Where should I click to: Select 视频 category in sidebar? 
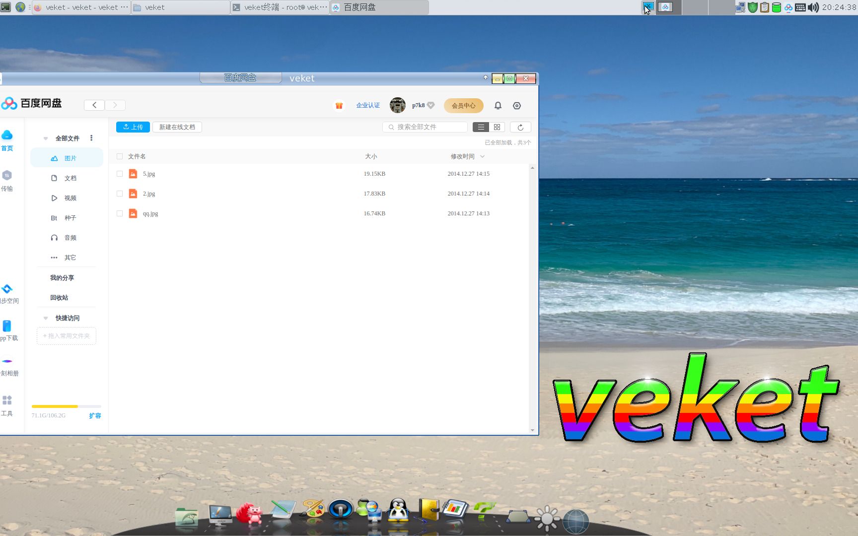67,198
